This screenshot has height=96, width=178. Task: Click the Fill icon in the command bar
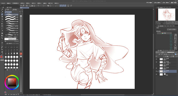[48, 6]
